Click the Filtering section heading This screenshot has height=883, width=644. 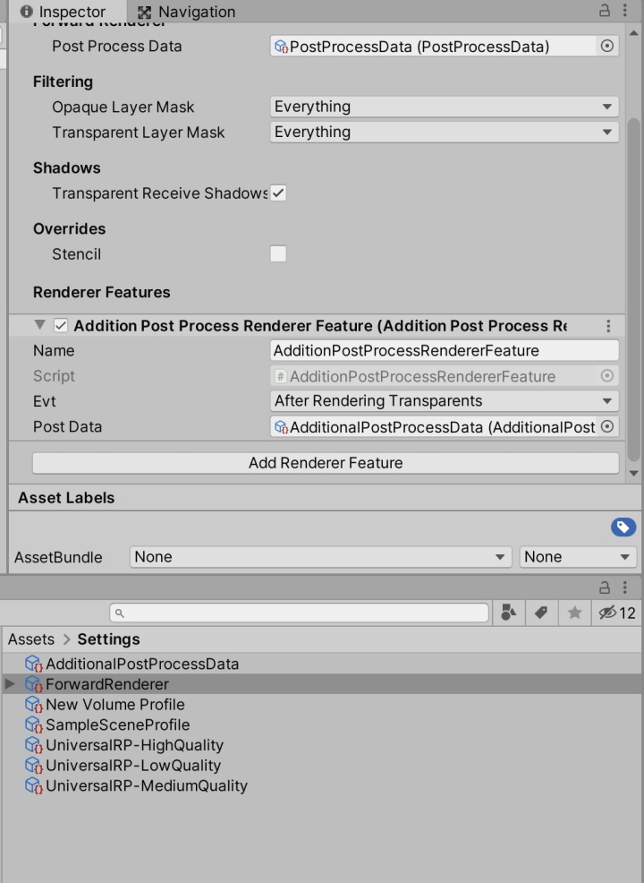[x=63, y=81]
